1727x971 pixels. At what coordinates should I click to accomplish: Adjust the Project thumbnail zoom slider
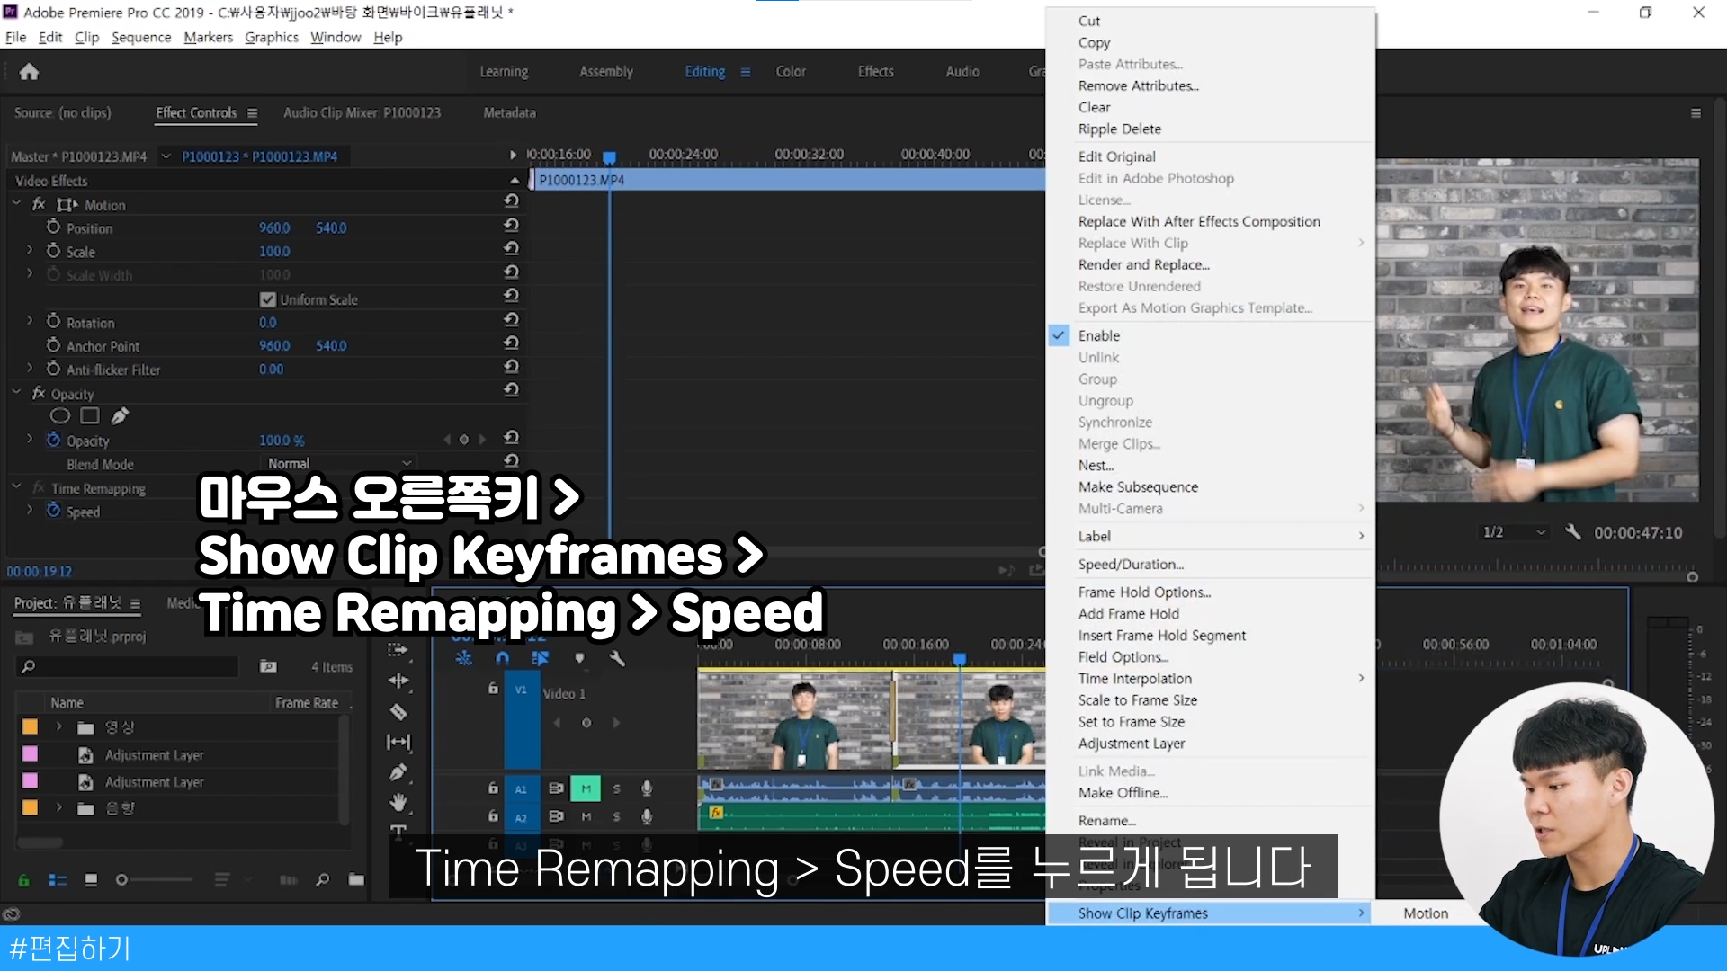coord(153,880)
